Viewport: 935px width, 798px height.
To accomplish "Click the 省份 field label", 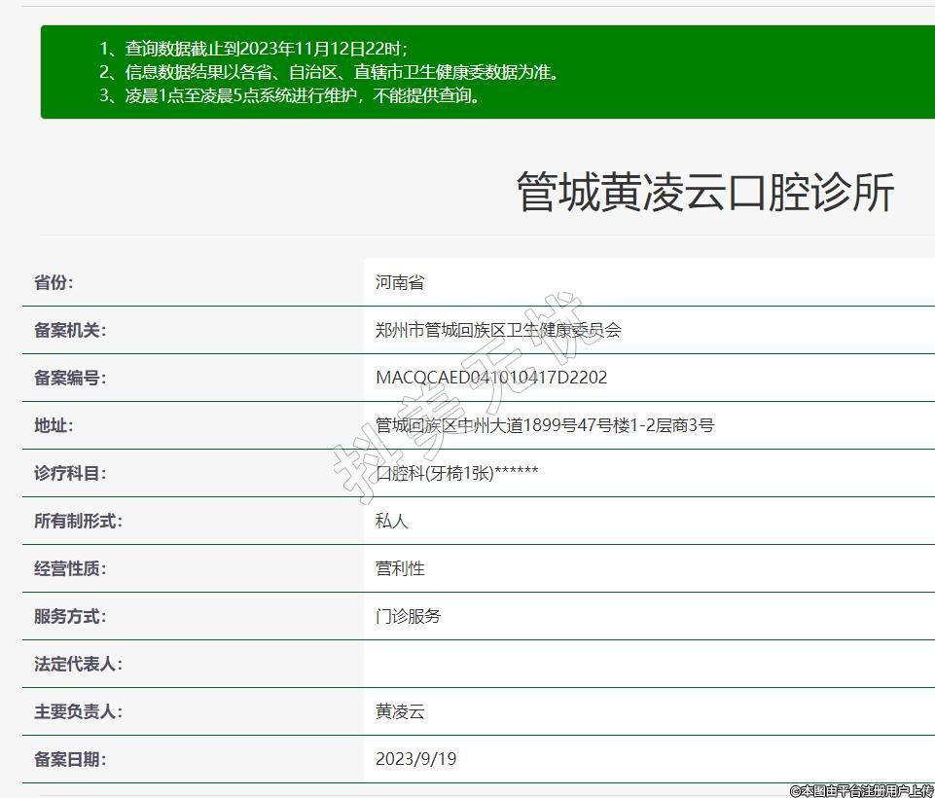I will (x=54, y=283).
